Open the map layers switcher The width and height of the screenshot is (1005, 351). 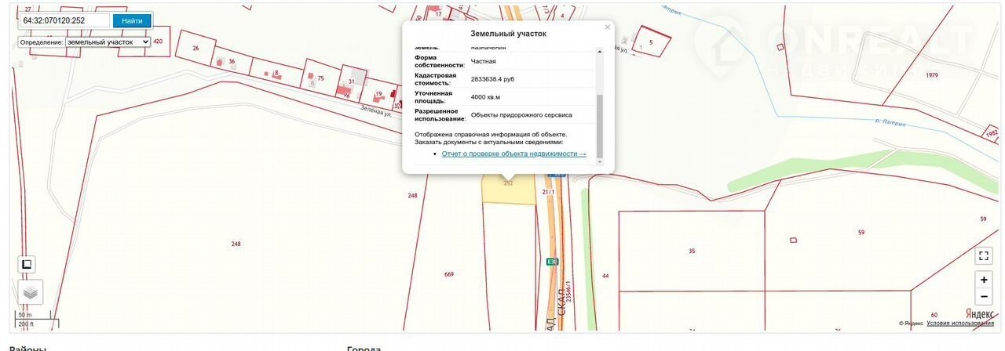[30, 292]
